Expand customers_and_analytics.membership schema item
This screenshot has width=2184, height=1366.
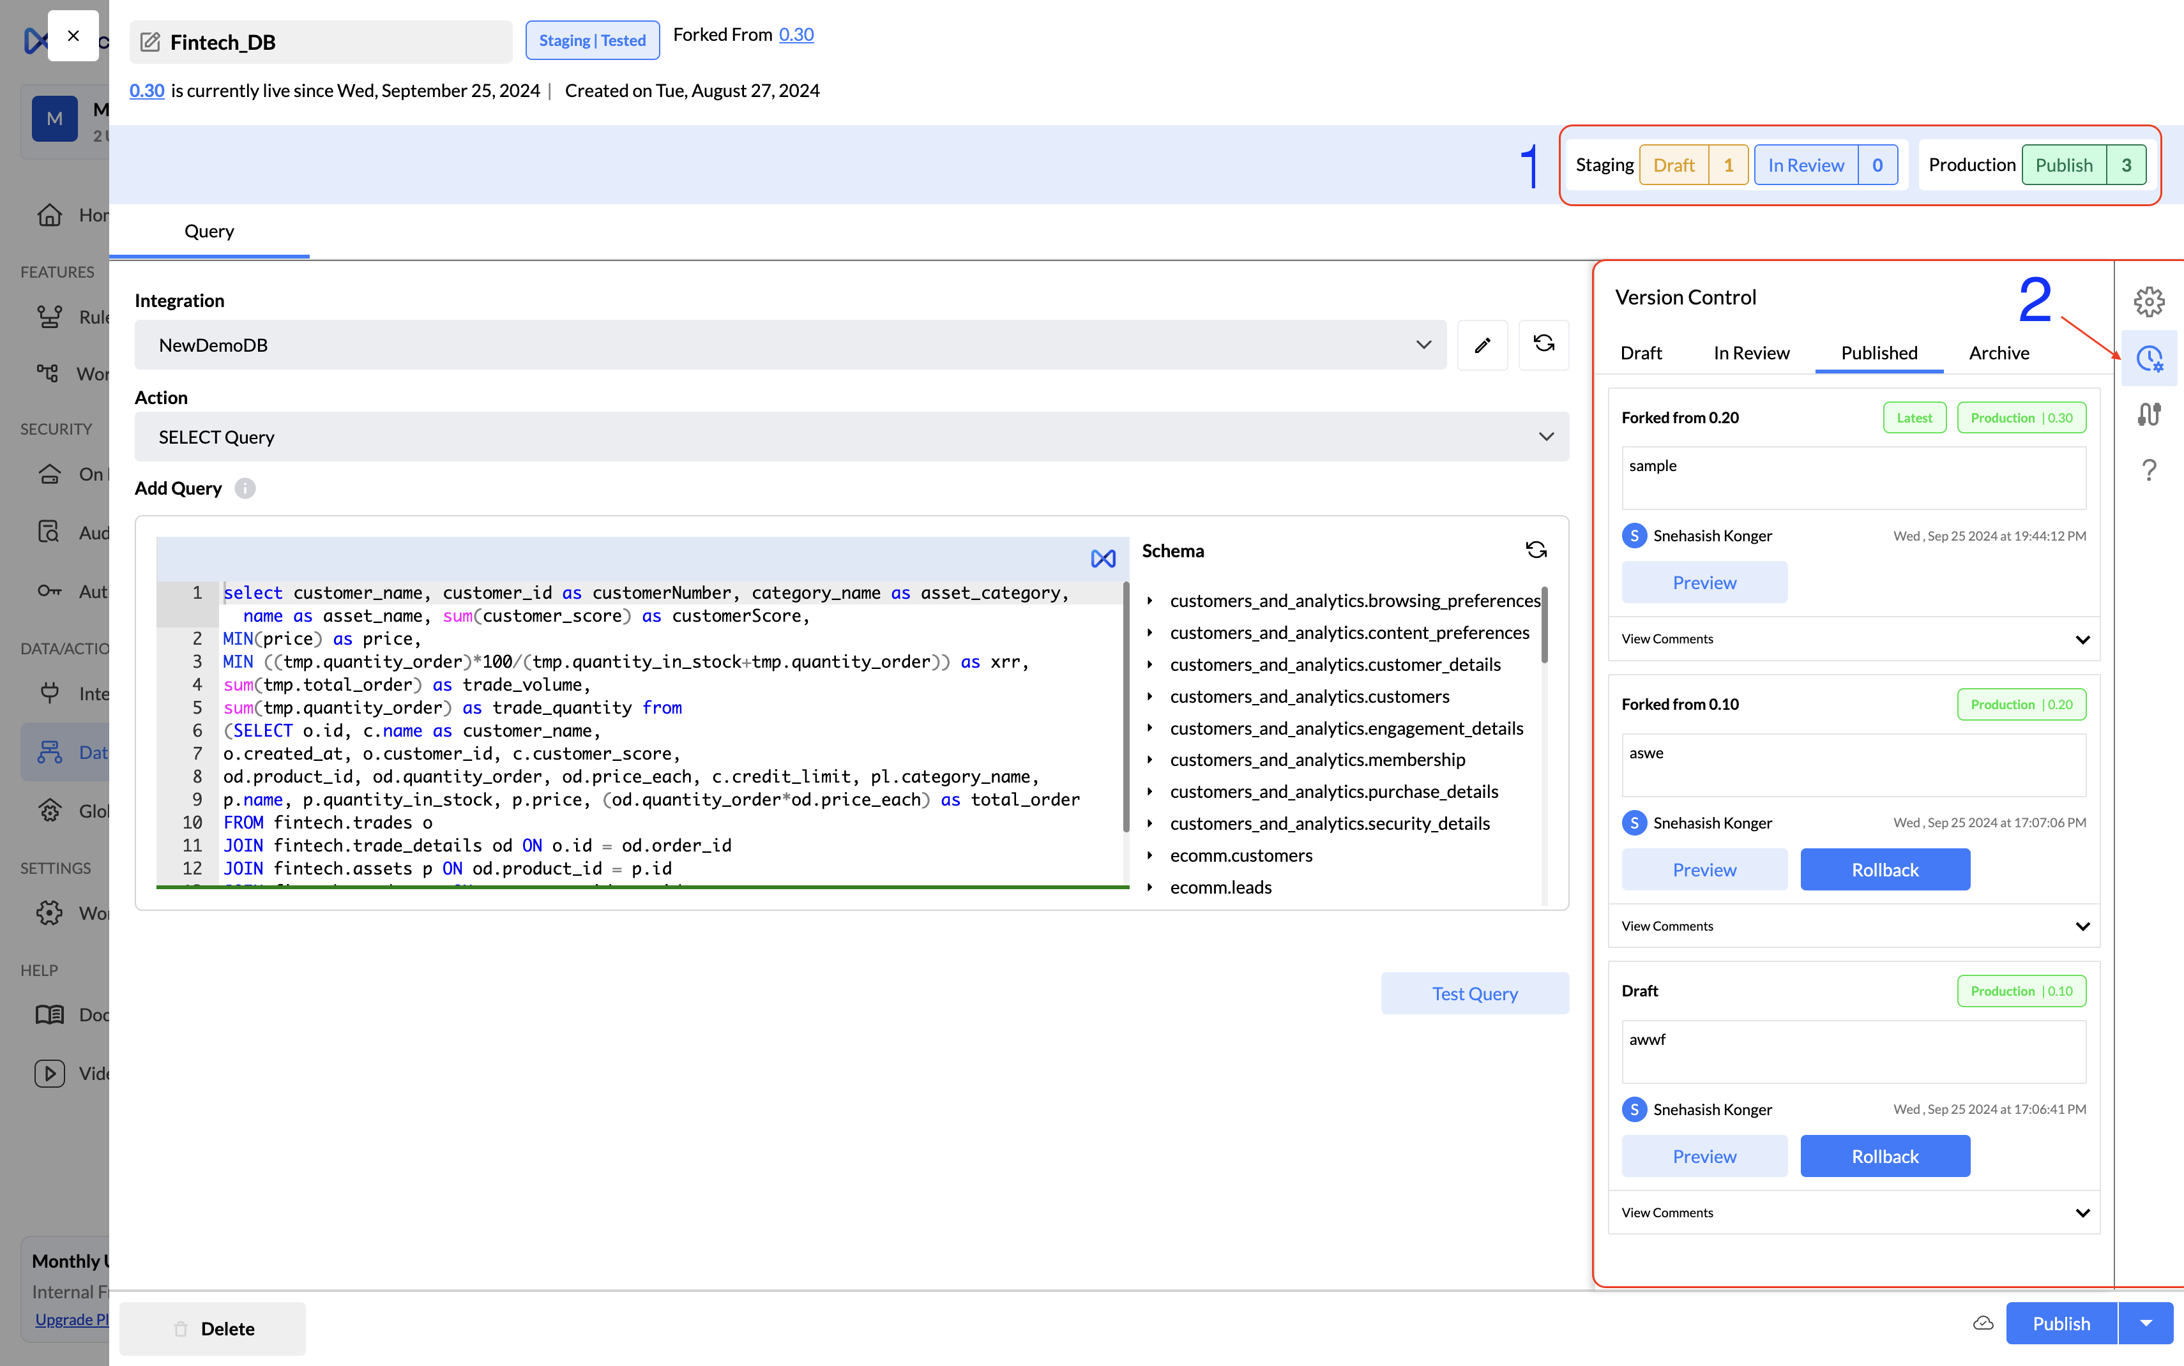click(1149, 760)
